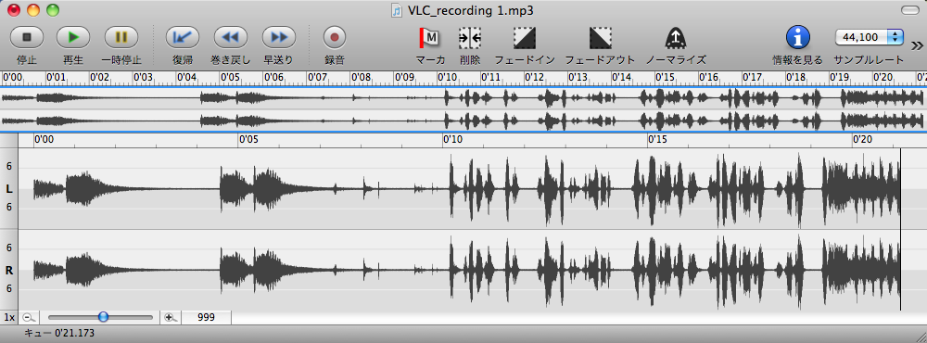Image resolution: width=927 pixels, height=343 pixels.
Task: Apply fade in with the フェードイン icon
Action: click(x=525, y=38)
